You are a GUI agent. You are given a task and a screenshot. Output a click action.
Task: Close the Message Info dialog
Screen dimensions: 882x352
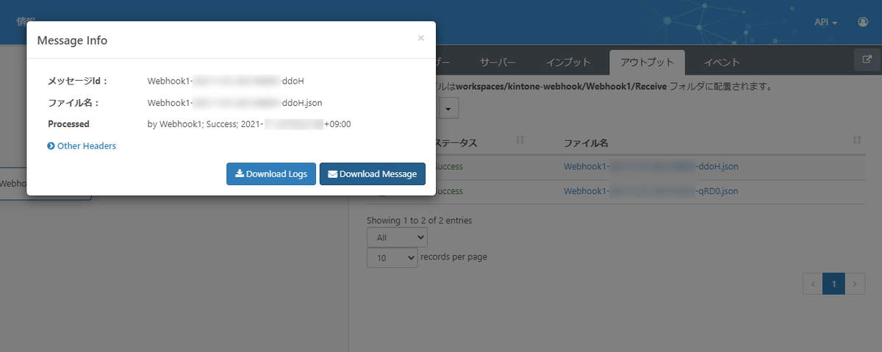(420, 38)
